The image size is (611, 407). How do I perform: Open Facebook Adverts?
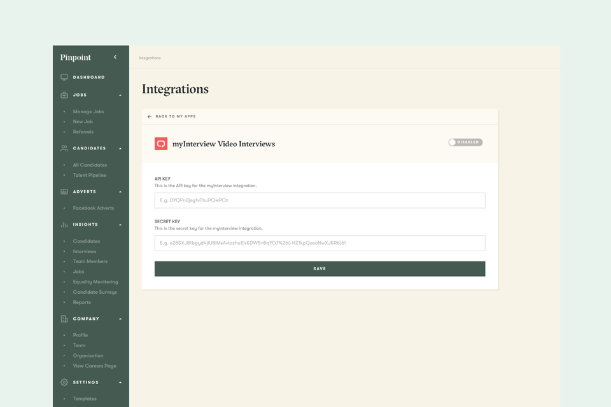click(94, 208)
